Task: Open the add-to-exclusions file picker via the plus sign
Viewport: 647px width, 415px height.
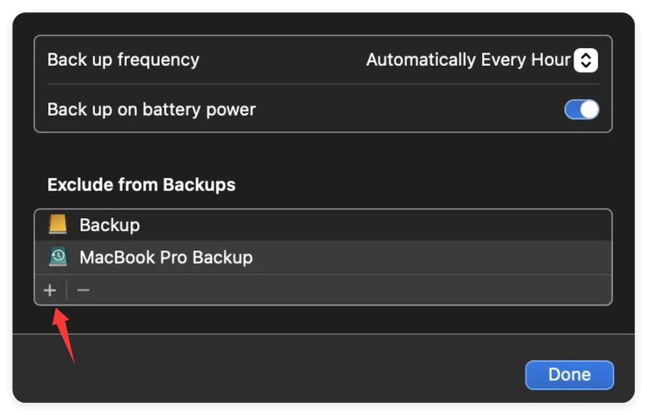Action: click(x=50, y=290)
